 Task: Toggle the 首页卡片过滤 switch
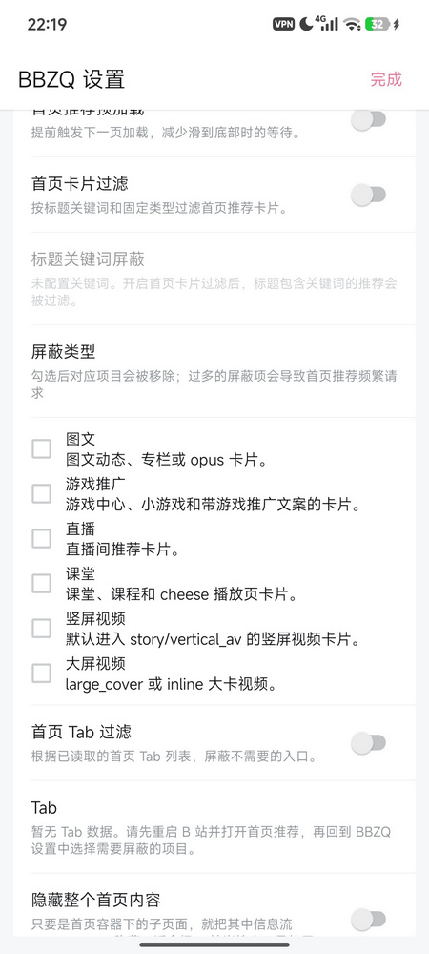pos(369,195)
